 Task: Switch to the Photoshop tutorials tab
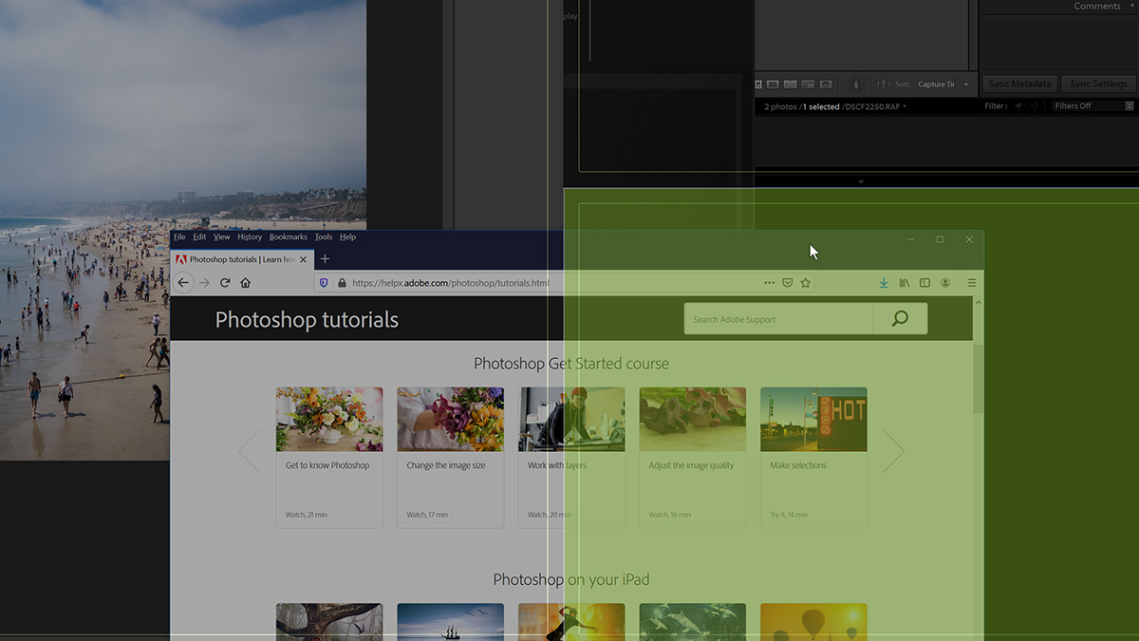point(237,258)
